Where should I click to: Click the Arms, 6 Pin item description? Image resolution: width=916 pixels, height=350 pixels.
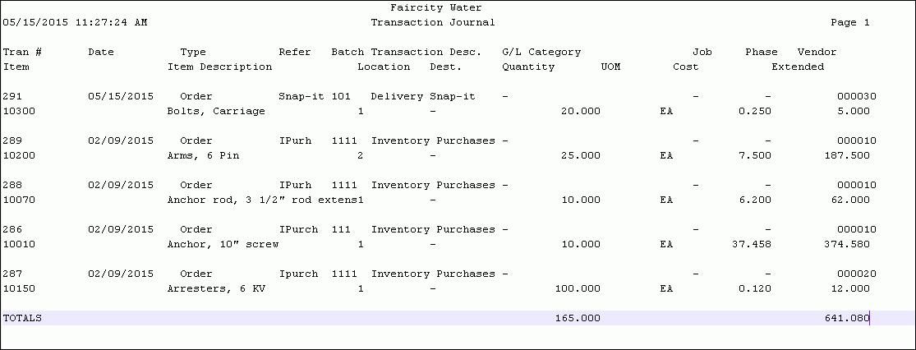click(203, 156)
